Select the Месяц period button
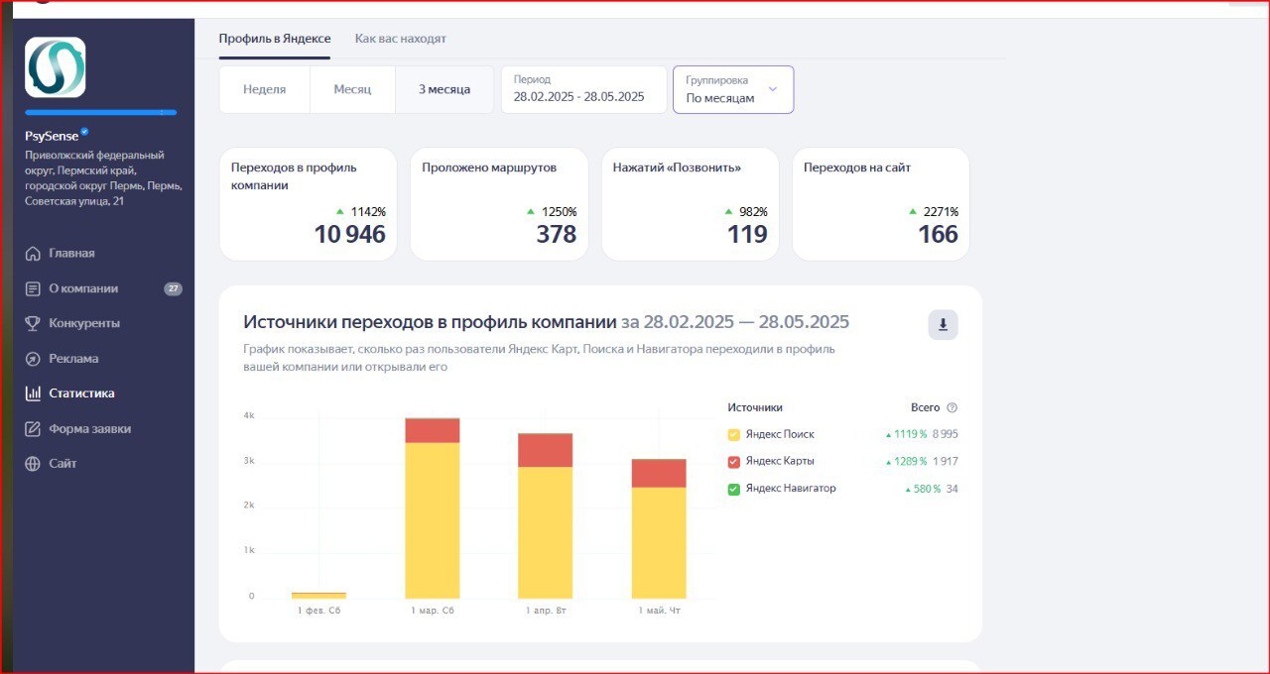 click(x=352, y=89)
